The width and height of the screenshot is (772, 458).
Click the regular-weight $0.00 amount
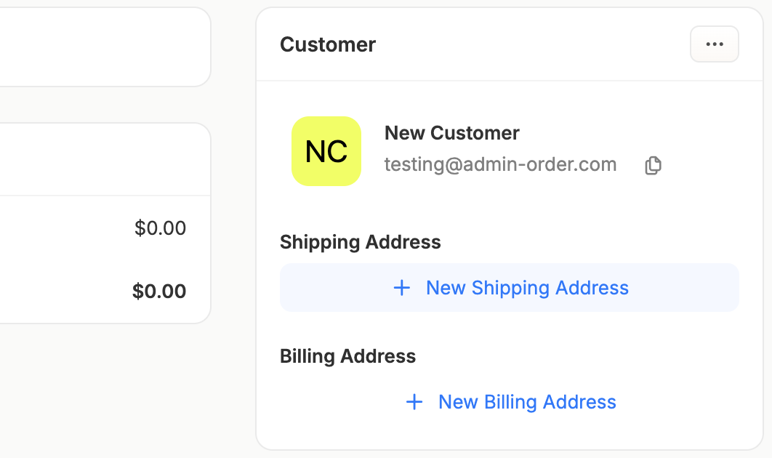(x=160, y=228)
